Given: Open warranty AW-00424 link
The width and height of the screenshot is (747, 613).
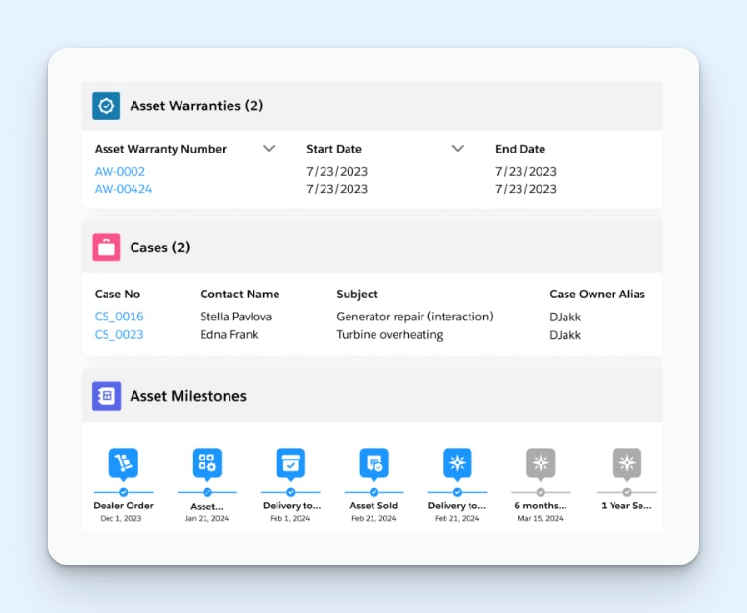Looking at the screenshot, I should (x=123, y=189).
